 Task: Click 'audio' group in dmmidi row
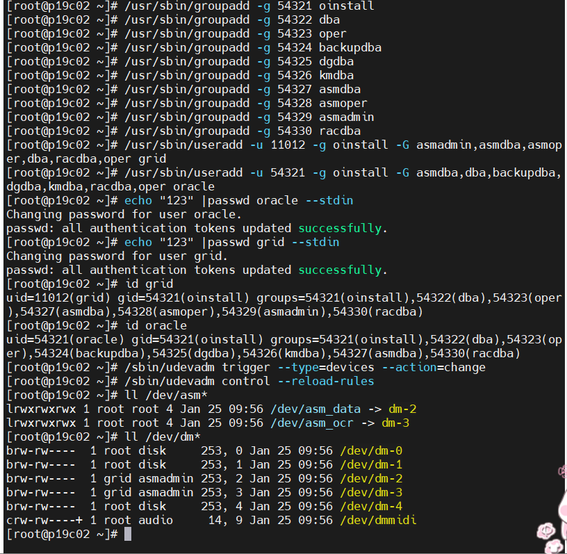point(156,521)
